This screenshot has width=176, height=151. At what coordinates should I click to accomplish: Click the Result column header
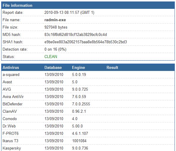(x=112, y=67)
